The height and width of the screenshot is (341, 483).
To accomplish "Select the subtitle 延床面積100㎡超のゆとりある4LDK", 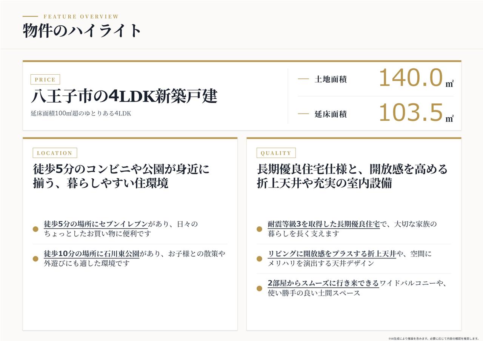I will coord(81,113).
